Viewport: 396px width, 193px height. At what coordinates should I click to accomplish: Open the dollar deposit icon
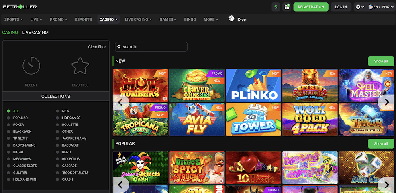[x=276, y=7]
